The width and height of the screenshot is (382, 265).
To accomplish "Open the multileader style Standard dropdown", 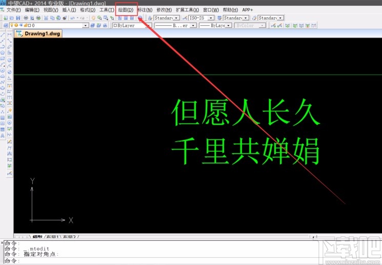I will coord(280,18).
